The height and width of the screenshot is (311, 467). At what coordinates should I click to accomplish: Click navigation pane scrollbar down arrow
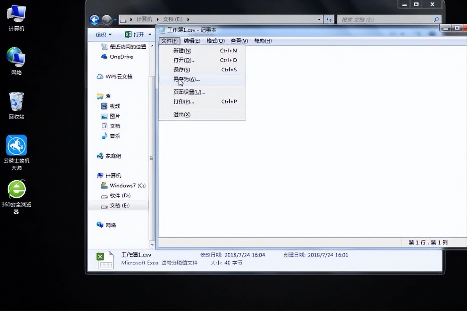pos(152,245)
